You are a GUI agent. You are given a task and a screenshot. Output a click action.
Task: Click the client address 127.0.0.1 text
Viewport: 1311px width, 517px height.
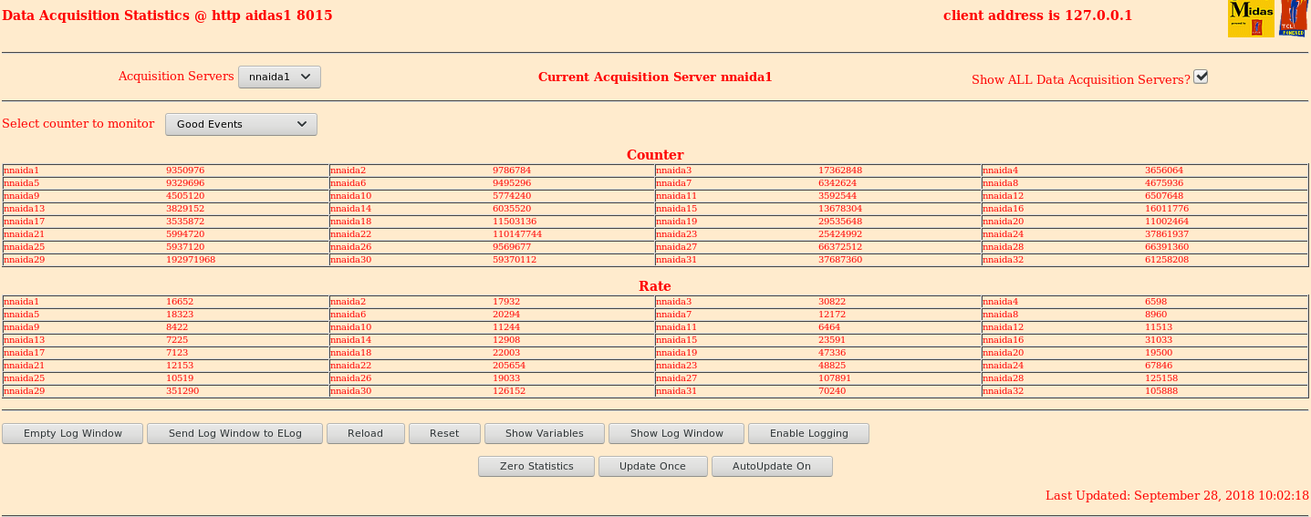pyautogui.click(x=1037, y=16)
